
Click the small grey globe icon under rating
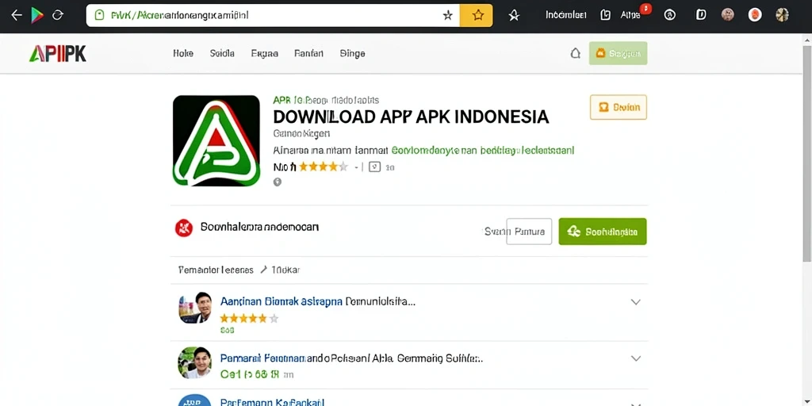(278, 182)
